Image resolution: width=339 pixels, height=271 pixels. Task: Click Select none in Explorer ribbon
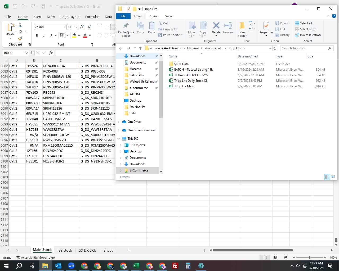(x=305, y=29)
